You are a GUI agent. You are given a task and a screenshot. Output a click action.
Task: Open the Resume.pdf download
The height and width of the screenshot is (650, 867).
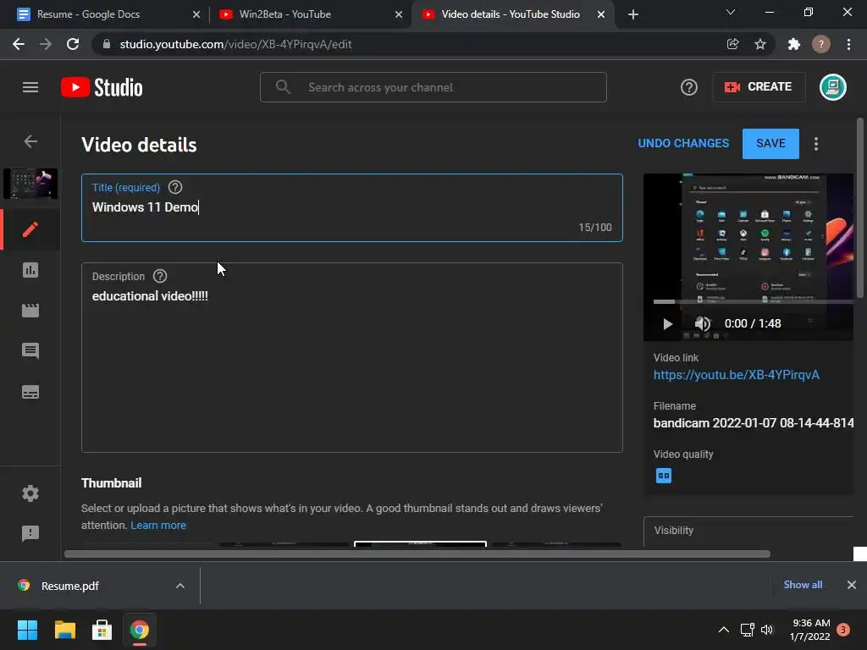69,586
